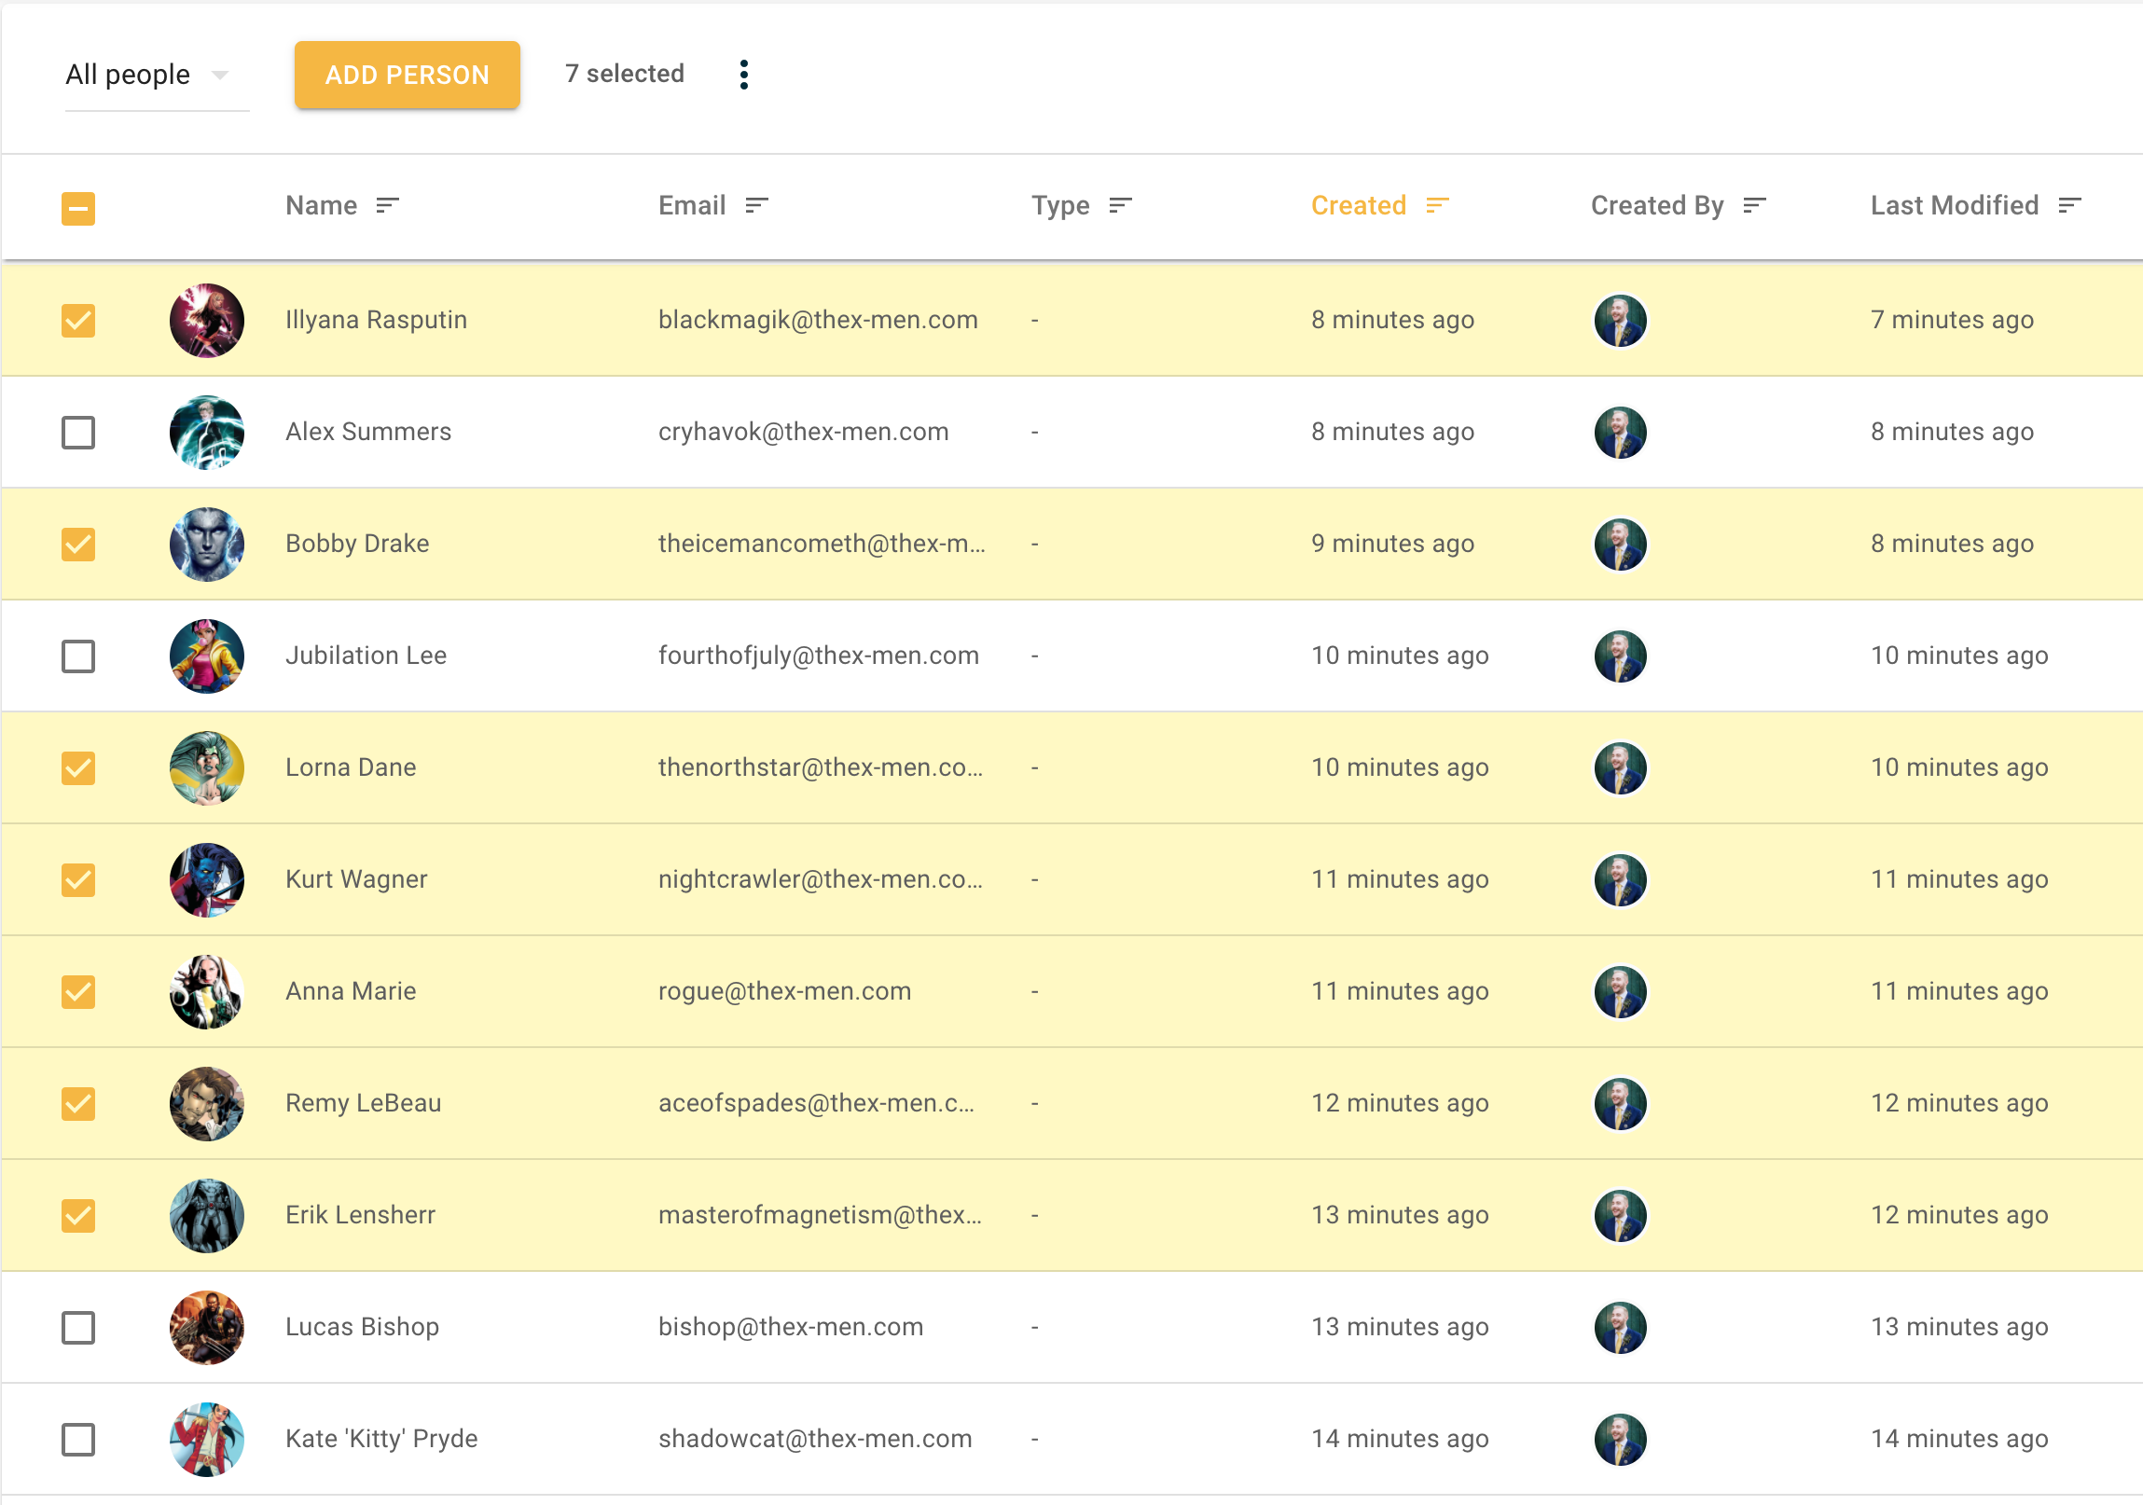Click the sort icon beside Created By
Screen dimensions: 2143x1505
[x=1755, y=205]
